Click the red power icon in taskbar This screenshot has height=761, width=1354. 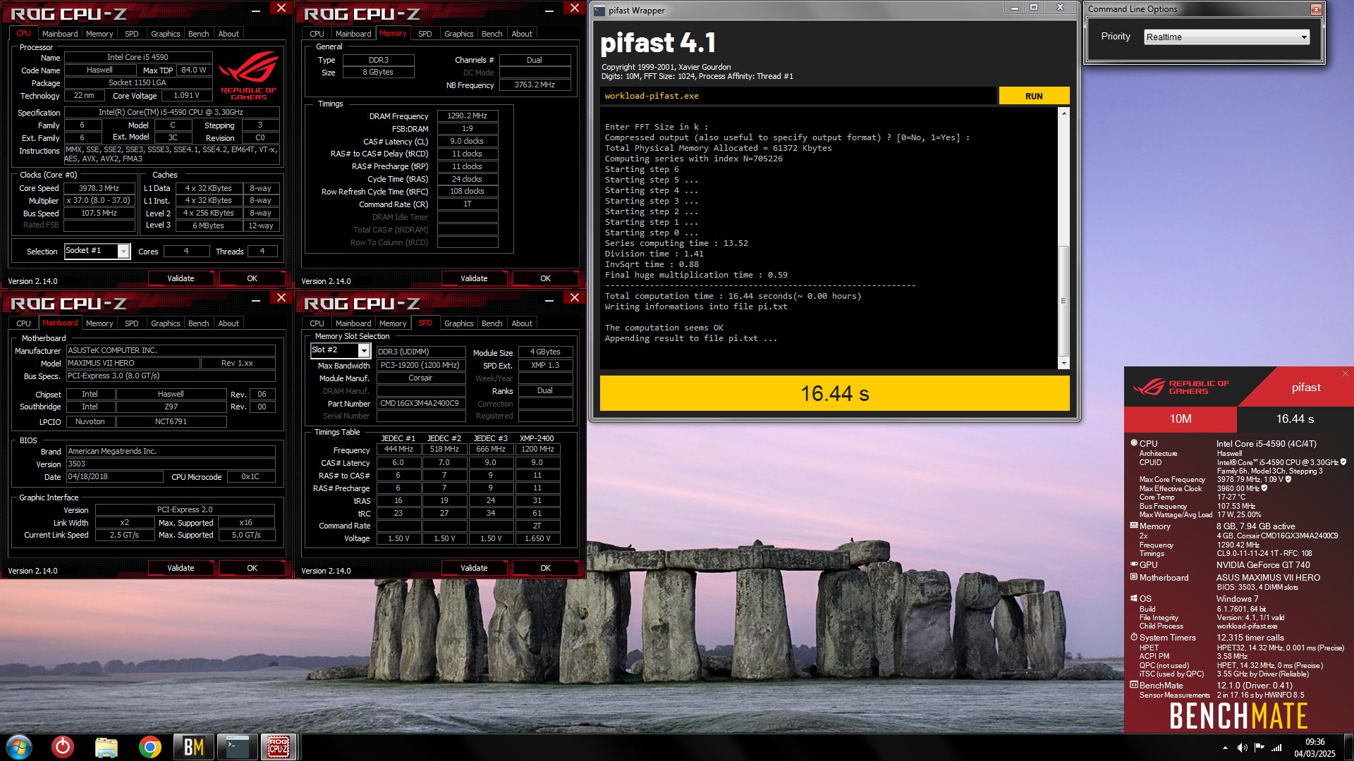[63, 746]
